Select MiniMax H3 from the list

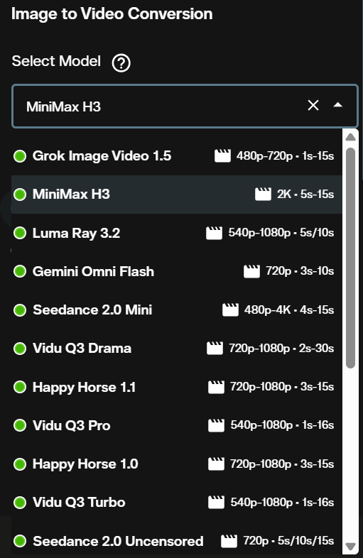click(177, 195)
